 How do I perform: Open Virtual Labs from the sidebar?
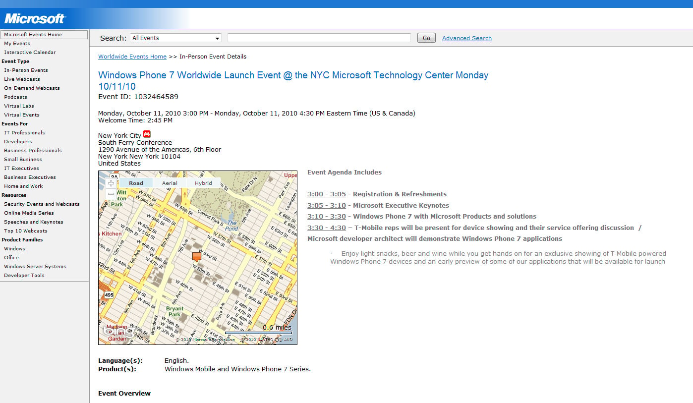[19, 106]
